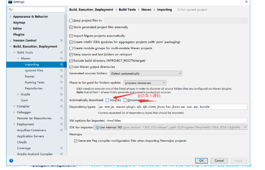
Task: Check the Documentation auto-download checkbox
Action: click(125, 100)
